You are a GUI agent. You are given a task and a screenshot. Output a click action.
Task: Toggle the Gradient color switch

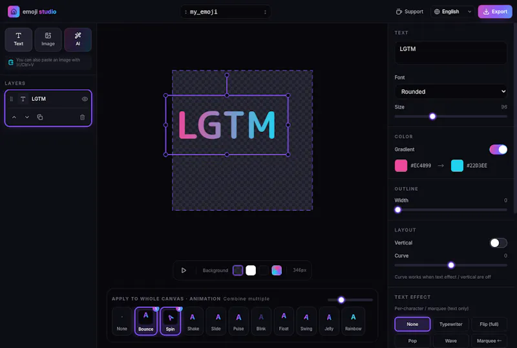pos(498,149)
